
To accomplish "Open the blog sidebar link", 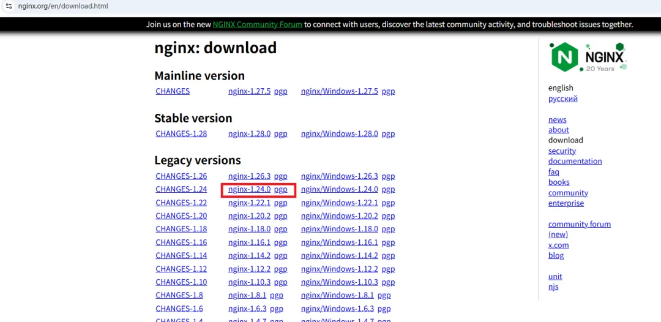I will 556,255.
